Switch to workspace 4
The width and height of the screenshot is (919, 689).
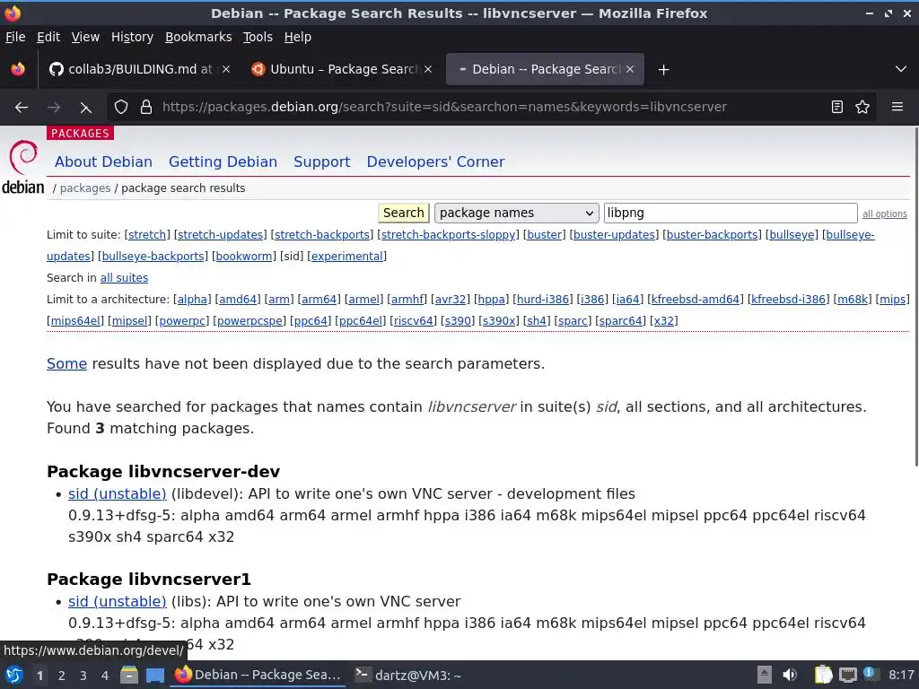pos(105,676)
